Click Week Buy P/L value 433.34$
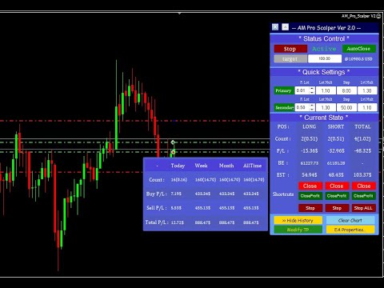This screenshot has height=288, width=384. pyautogui.click(x=202, y=194)
